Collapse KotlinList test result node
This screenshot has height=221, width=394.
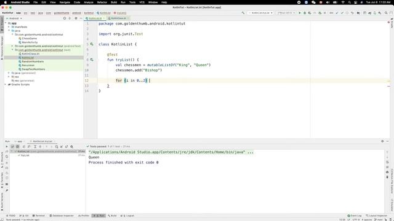[12, 152]
